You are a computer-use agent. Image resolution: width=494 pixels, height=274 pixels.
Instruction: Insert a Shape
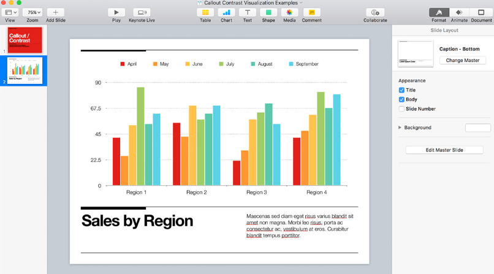pos(268,12)
